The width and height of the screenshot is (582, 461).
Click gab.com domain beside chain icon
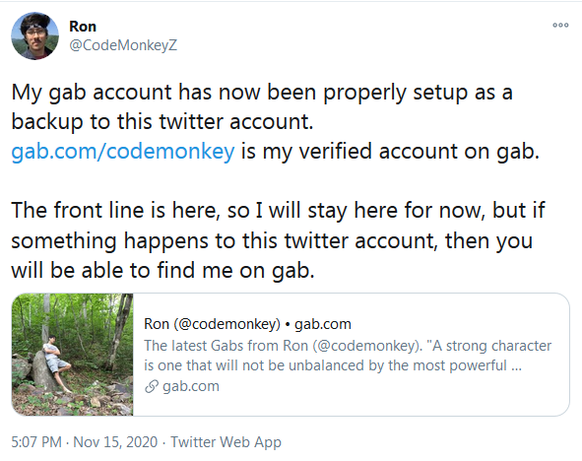click(191, 386)
